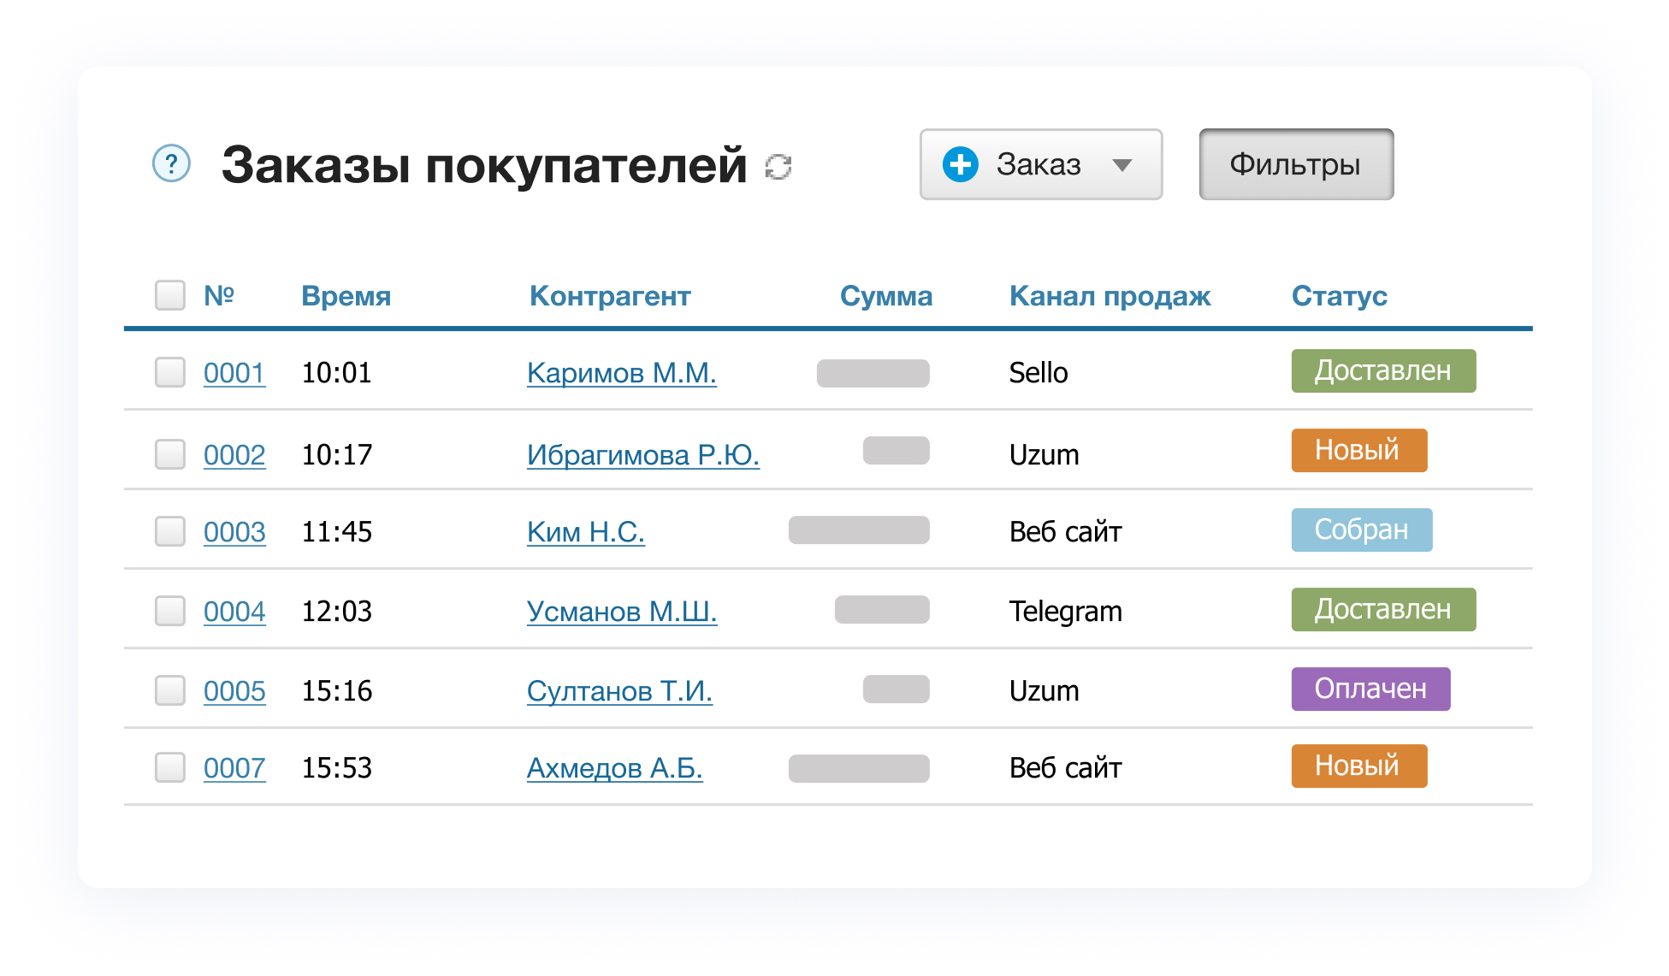Check the box for order 0002
The height and width of the screenshot is (976, 1669).
click(x=170, y=454)
